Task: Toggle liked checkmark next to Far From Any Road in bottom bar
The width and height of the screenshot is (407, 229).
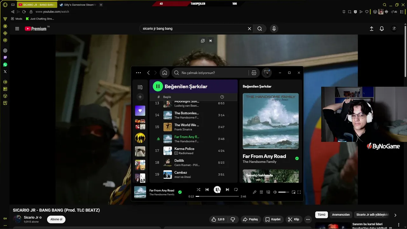Action: [x=180, y=192]
